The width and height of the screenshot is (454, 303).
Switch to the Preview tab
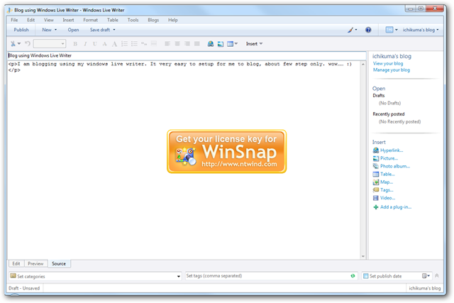click(x=35, y=263)
